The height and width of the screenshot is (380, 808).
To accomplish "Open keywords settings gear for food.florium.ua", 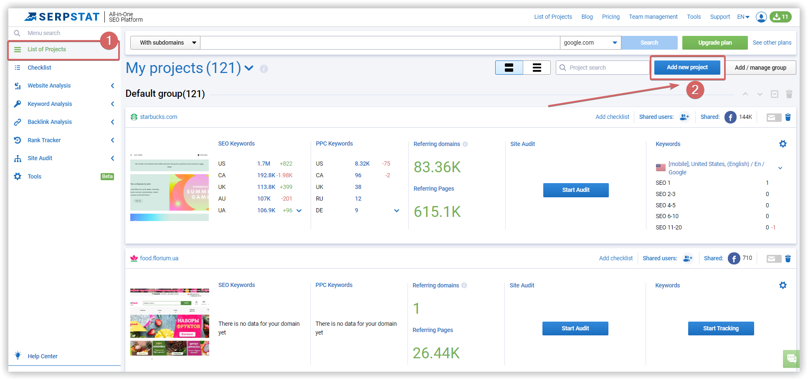I will 783,285.
